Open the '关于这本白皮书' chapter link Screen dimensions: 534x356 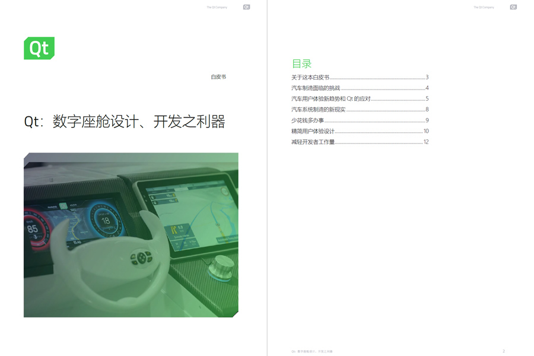[x=309, y=77]
